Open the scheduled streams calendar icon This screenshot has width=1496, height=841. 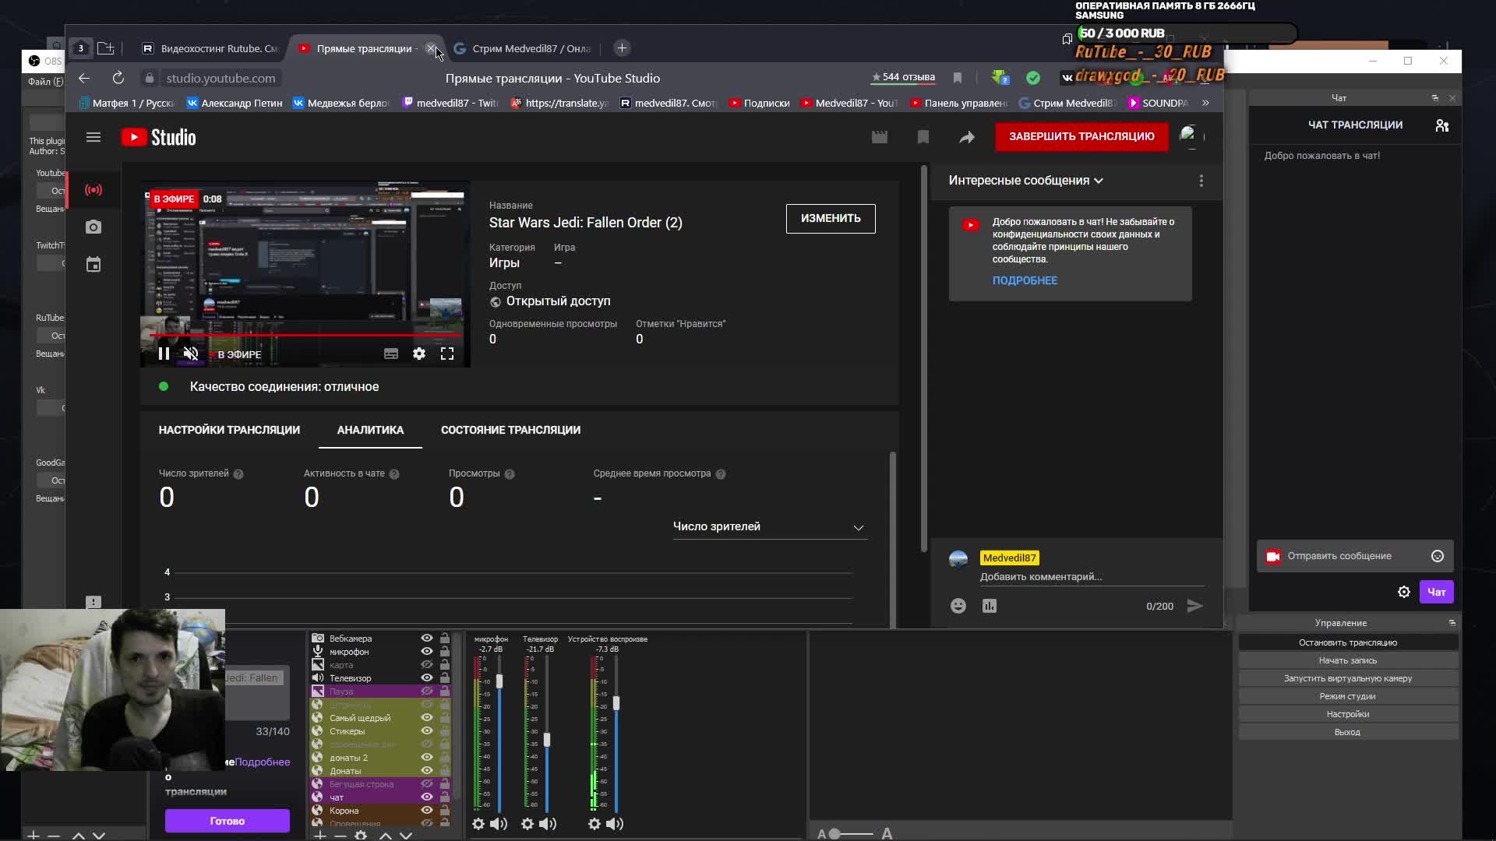93,265
